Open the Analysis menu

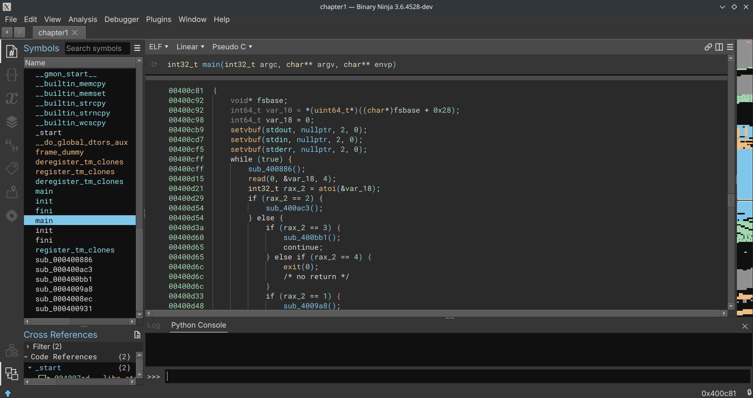click(x=82, y=20)
